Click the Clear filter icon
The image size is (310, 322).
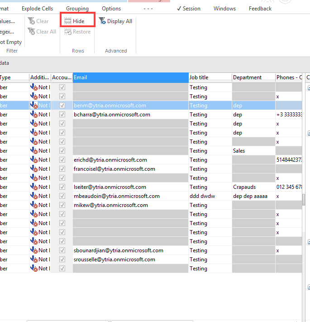[x=31, y=21]
